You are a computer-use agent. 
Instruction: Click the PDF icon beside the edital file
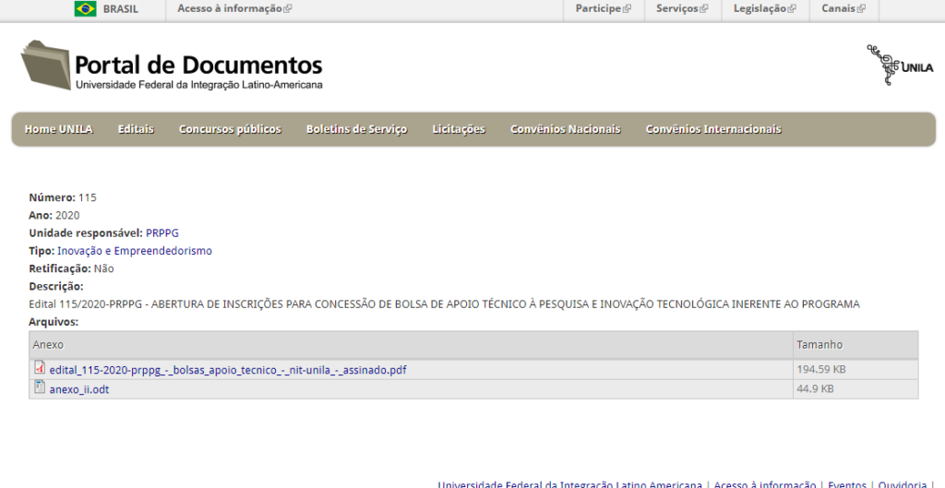40,367
